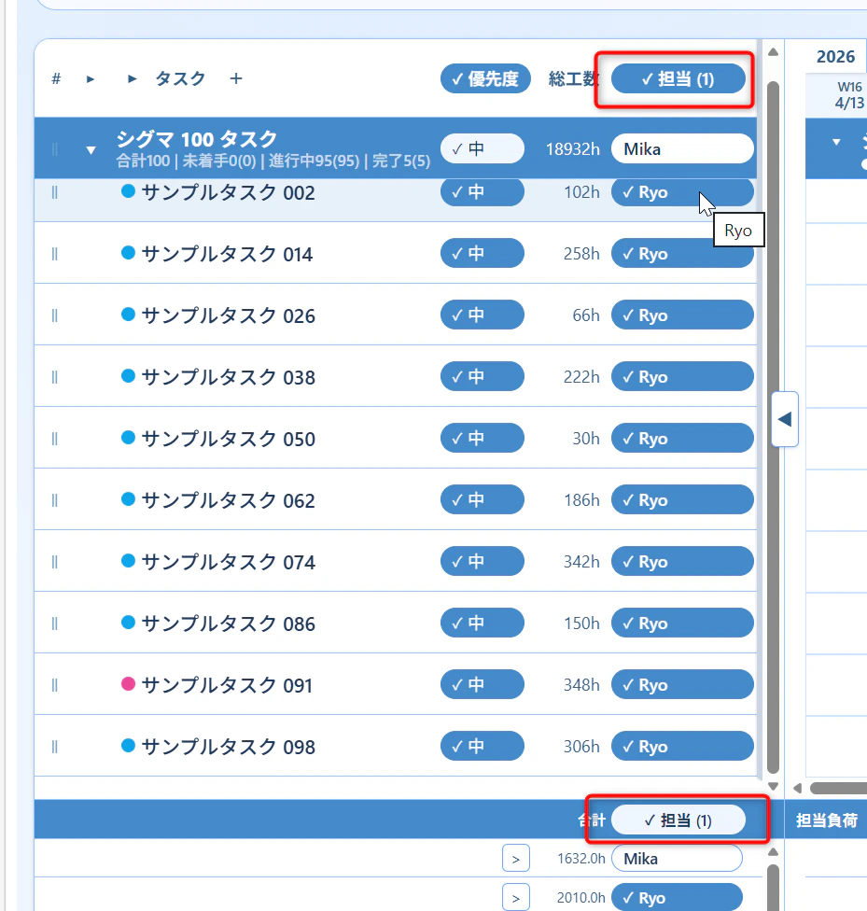Grab drag handle of サンプルタスク 091
Image resolution: width=867 pixels, height=911 pixels.
click(55, 685)
